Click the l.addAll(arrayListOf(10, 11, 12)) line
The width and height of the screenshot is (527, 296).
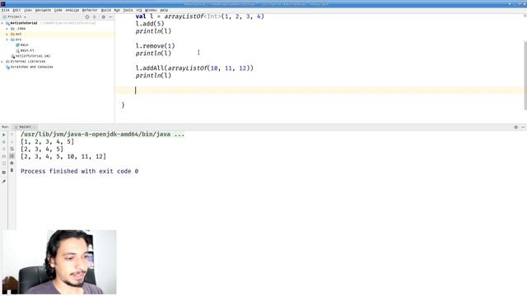pos(194,68)
